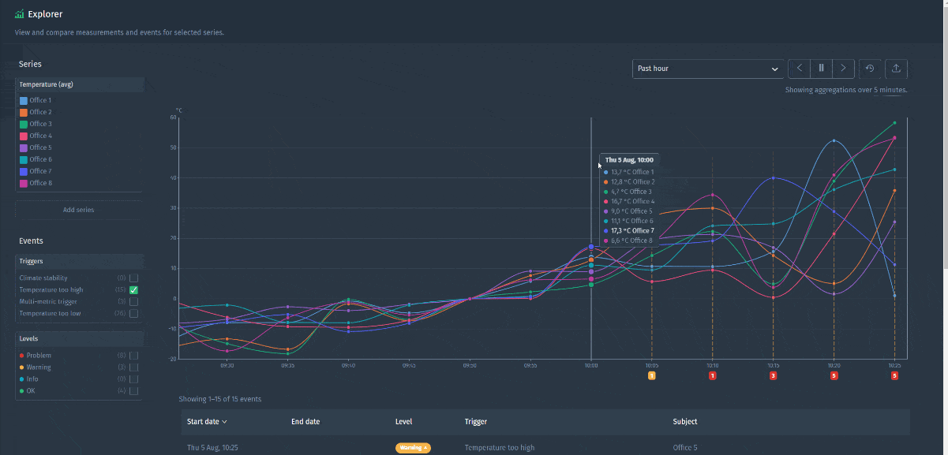Viewport: 948px width, 455px height.
Task: Step backward using the left chevron icon
Action: (798, 69)
